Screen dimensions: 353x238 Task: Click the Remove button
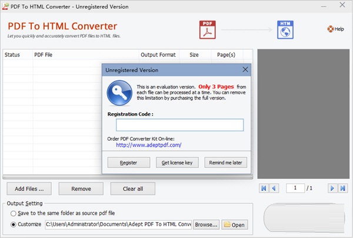click(x=81, y=189)
